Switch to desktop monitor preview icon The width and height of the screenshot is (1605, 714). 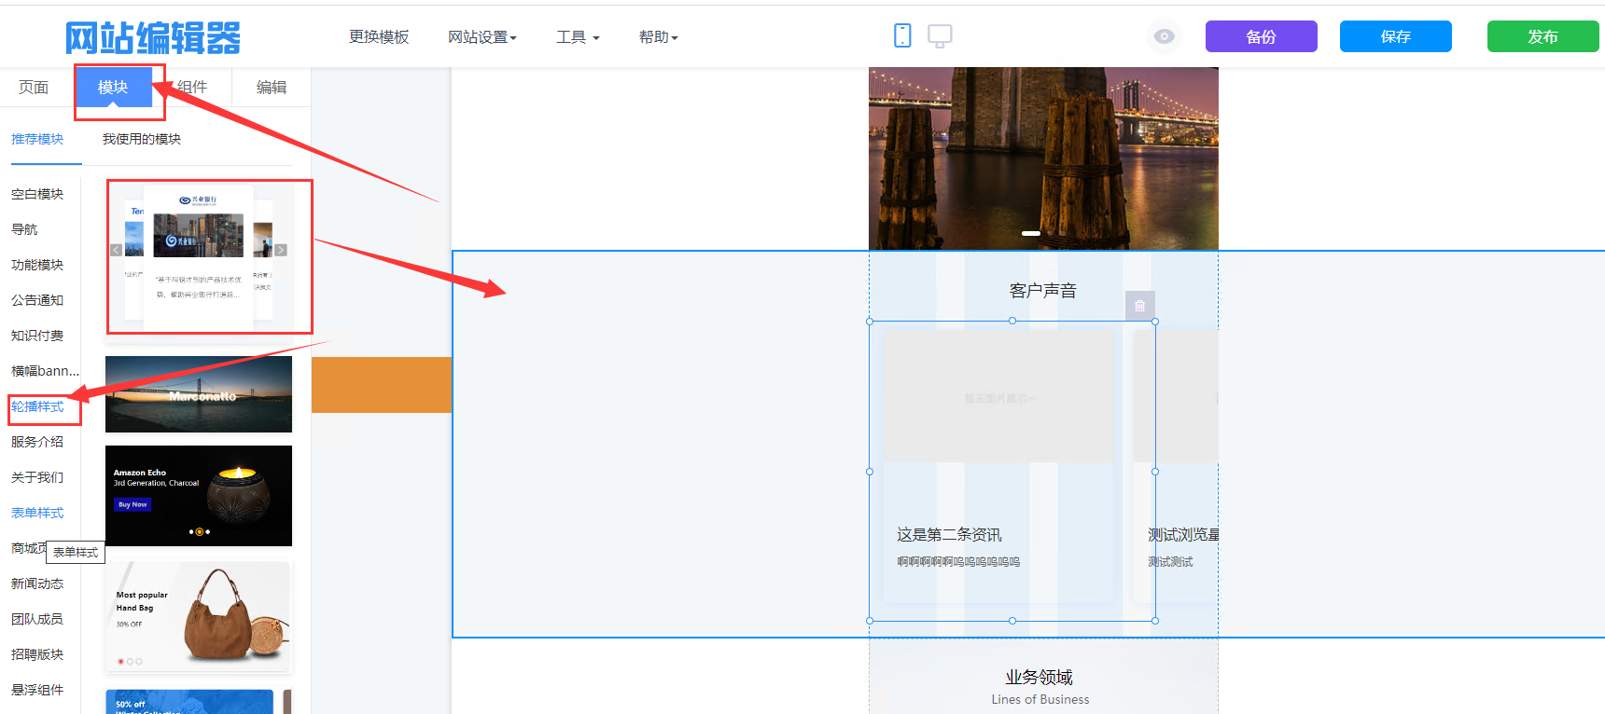[x=940, y=35]
